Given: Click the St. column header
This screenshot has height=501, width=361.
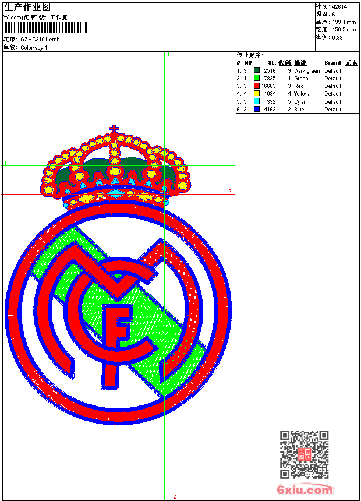Looking at the screenshot, I should click(272, 63).
